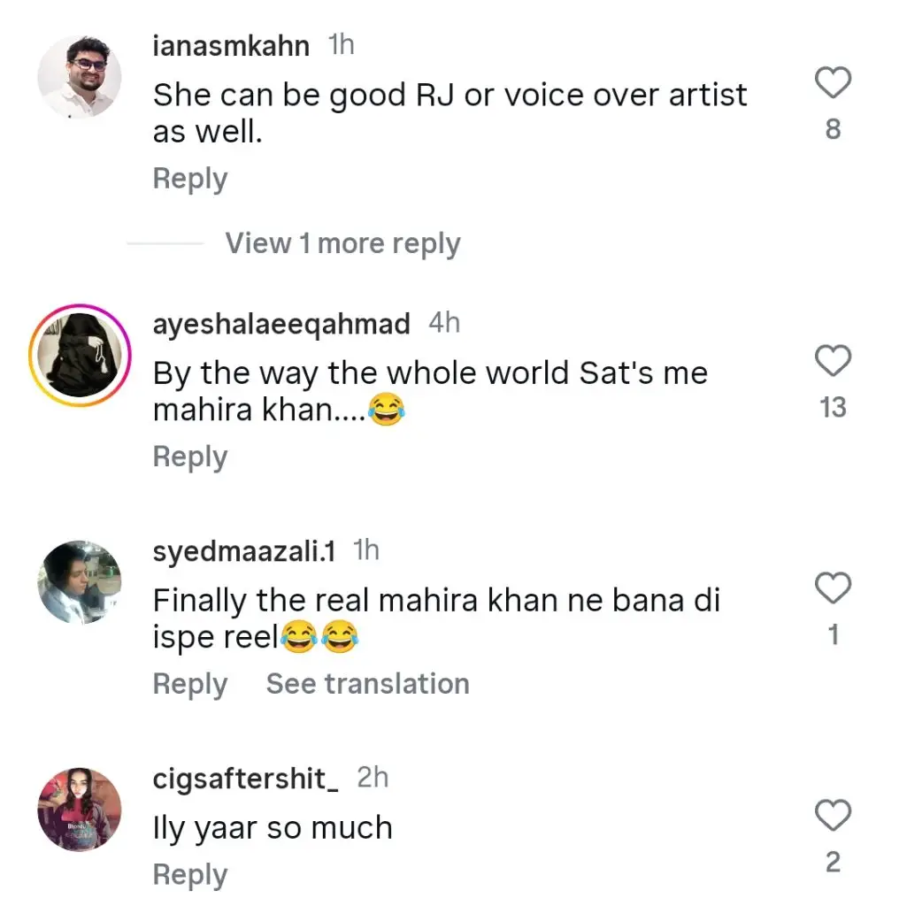The width and height of the screenshot is (899, 906).
Task: Tap the 8 likes count
Action: pos(833,130)
